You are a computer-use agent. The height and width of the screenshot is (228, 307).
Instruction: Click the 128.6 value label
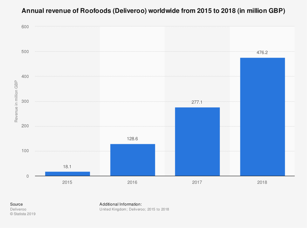[x=132, y=139]
